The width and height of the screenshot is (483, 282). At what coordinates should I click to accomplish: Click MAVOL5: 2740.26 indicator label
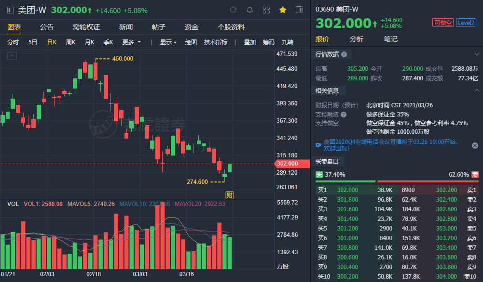coord(91,204)
